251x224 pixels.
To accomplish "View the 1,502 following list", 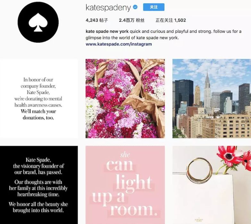I will tap(171, 20).
